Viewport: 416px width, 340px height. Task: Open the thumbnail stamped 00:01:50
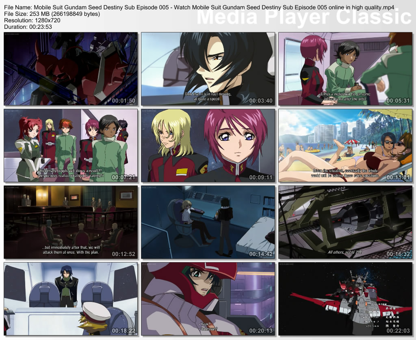coord(71,69)
